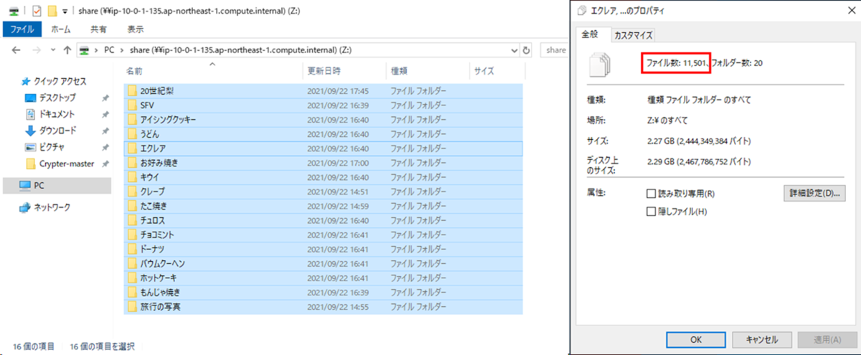Click the 旅行の写真 folder icon
The height and width of the screenshot is (355, 861).
pos(132,306)
